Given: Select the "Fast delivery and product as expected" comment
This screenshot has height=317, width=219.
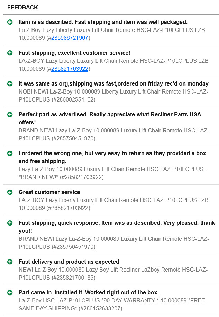Looking at the screenshot, I should [69, 262].
